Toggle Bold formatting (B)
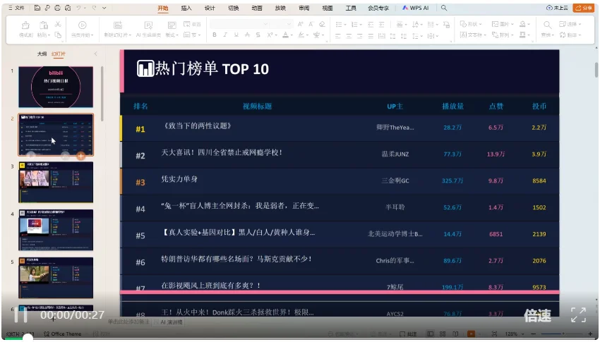This screenshot has height=342, width=600. pos(215,35)
